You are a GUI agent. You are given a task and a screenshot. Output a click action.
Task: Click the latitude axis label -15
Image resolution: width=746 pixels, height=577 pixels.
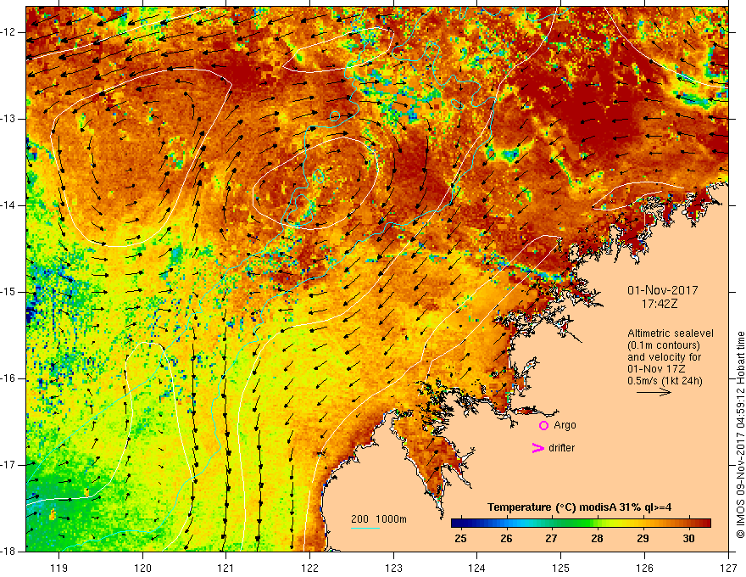click(x=9, y=292)
